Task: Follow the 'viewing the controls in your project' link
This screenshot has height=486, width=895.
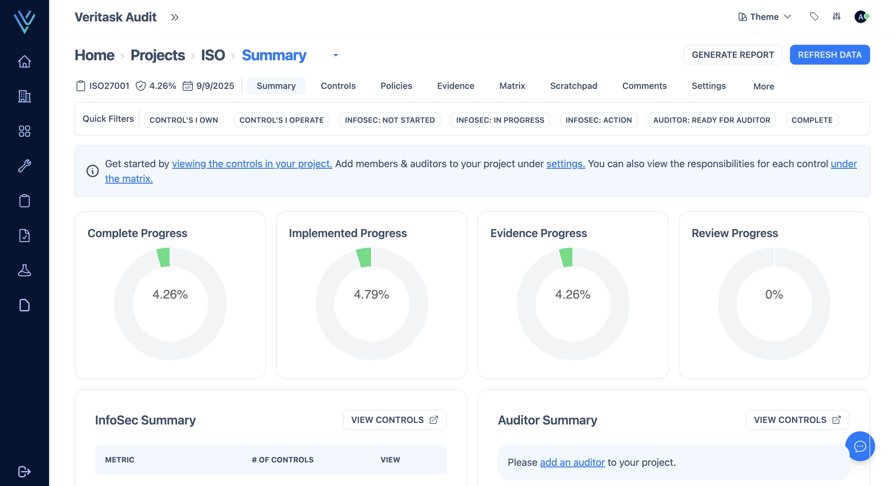Action: point(252,164)
